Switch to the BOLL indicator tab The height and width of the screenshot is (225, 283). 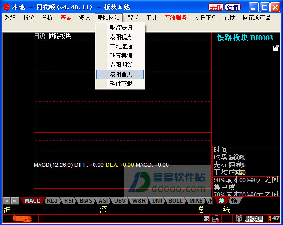click(175, 201)
